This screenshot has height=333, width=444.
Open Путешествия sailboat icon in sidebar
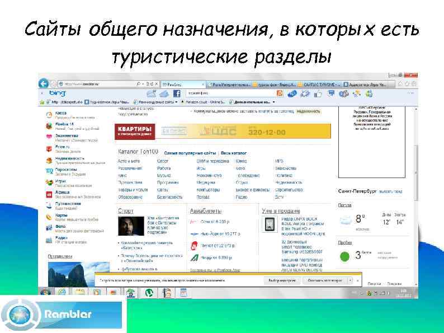tap(49, 205)
